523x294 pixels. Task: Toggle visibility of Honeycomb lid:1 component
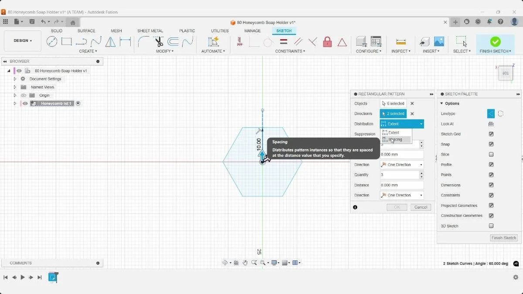(25, 104)
